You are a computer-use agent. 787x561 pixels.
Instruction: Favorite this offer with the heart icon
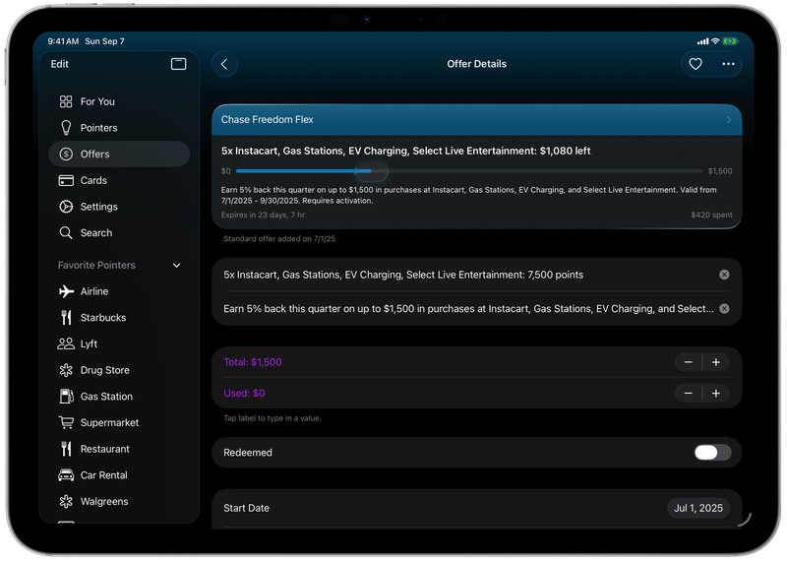click(x=696, y=64)
